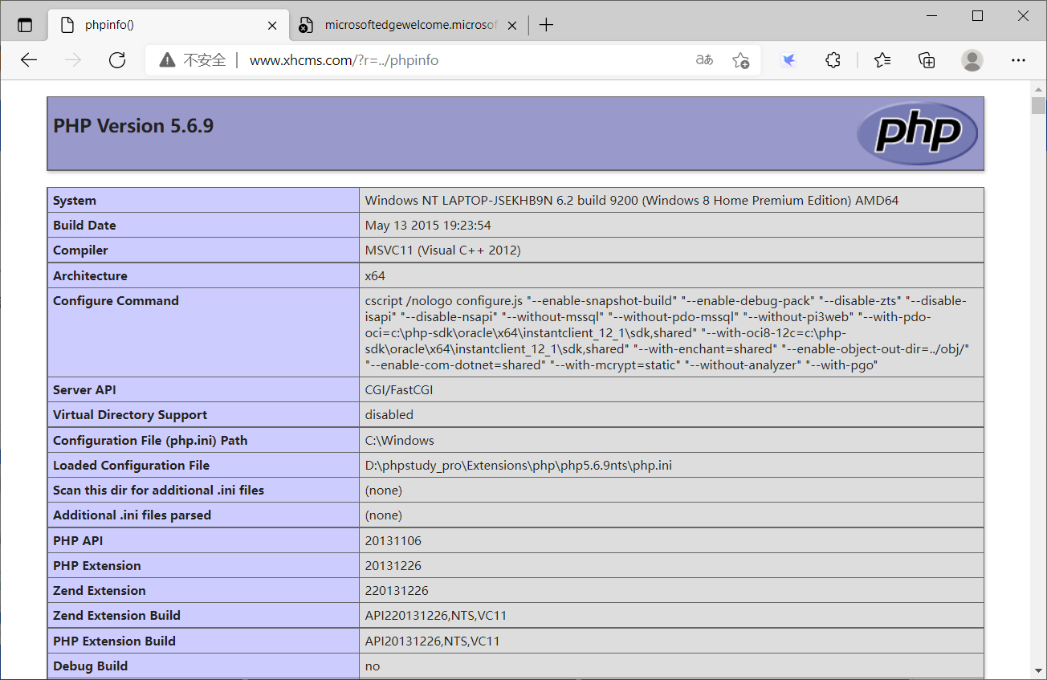Go back to the previous page
Image resolution: width=1047 pixels, height=680 pixels.
29,60
